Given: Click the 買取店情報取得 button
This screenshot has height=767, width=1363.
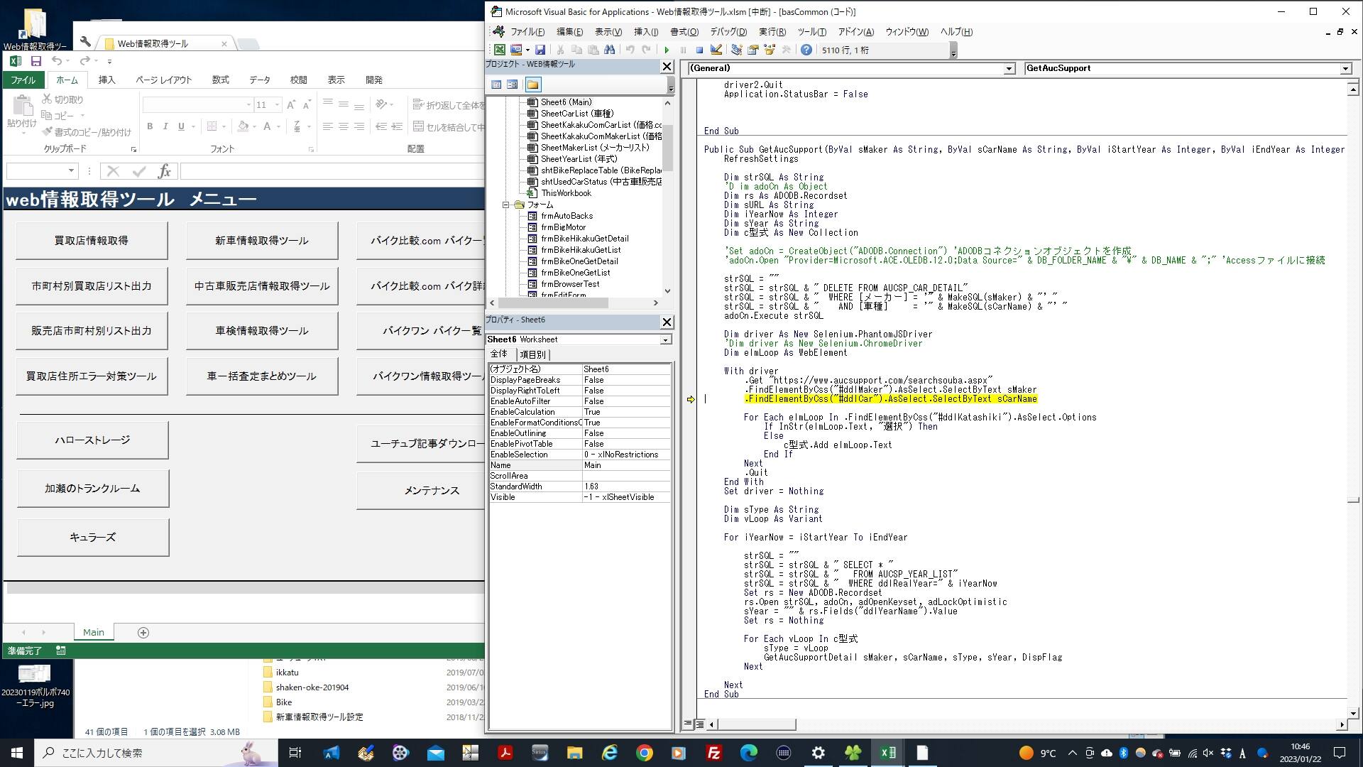Looking at the screenshot, I should tap(92, 240).
